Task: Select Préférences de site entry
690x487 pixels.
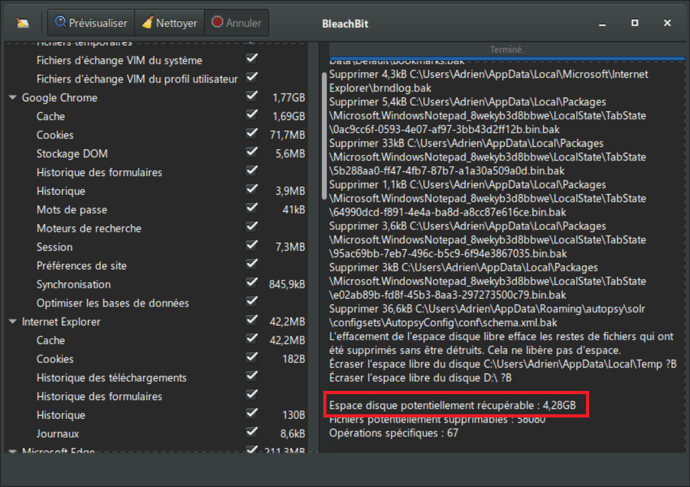Action: 81,266
